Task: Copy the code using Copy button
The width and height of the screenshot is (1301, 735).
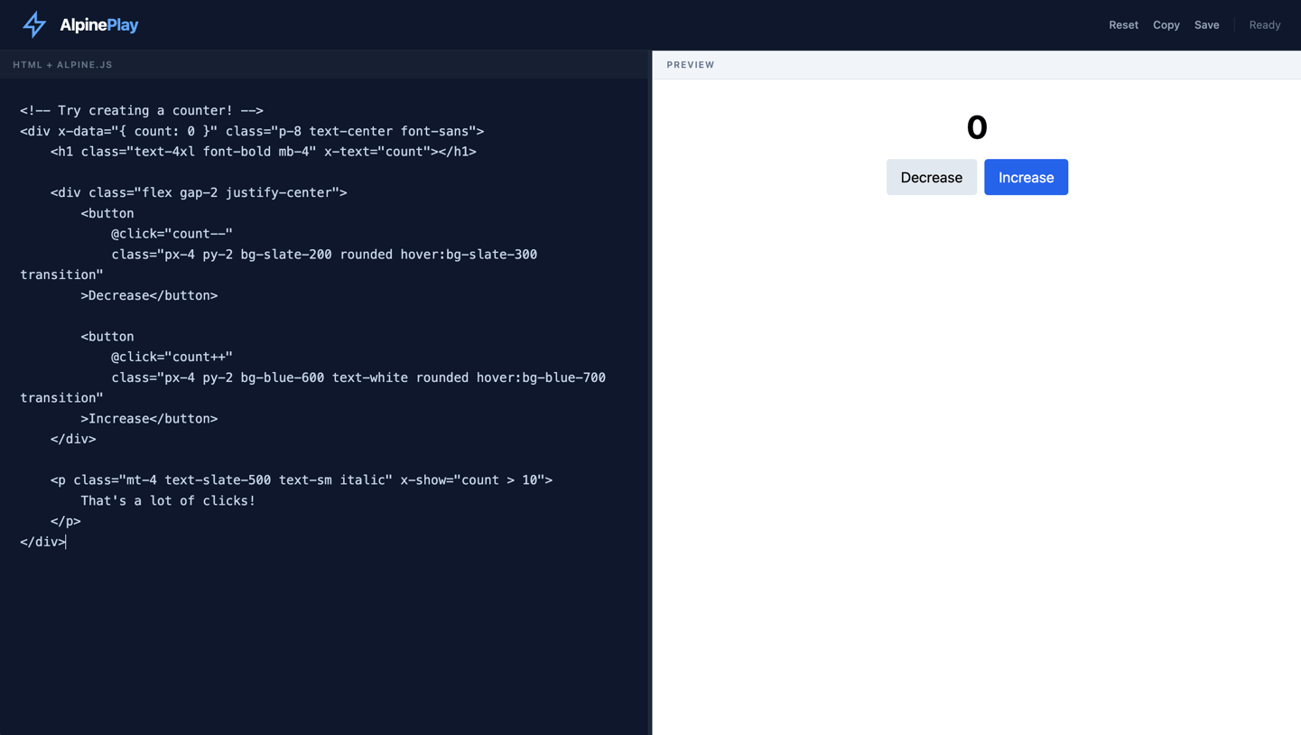Action: [1166, 25]
